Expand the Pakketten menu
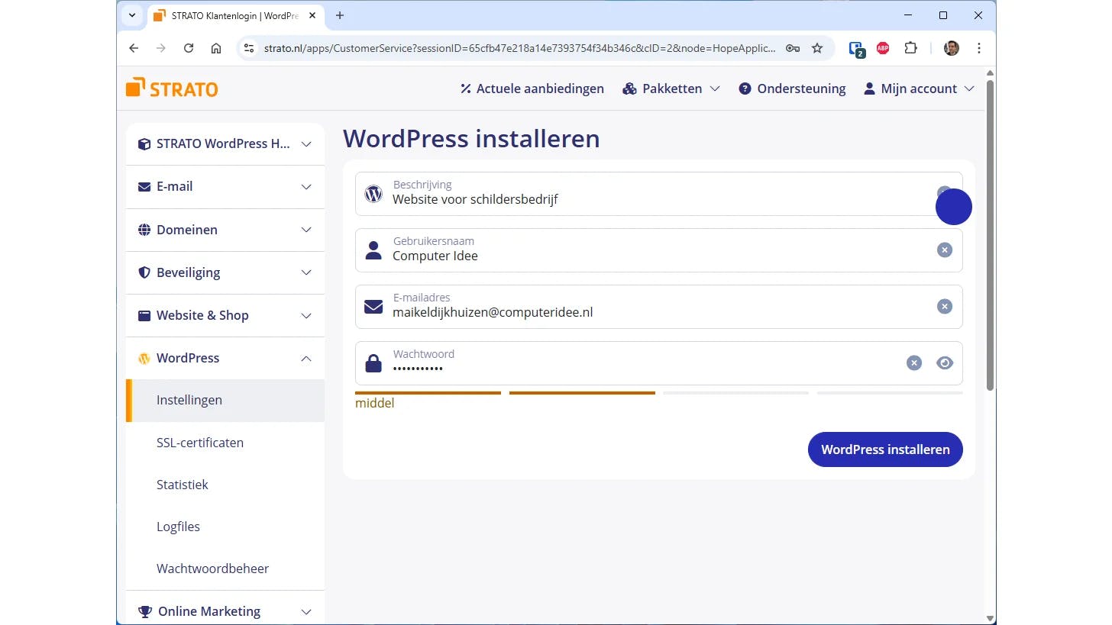Screen dimensions: 1112x625 671,89
